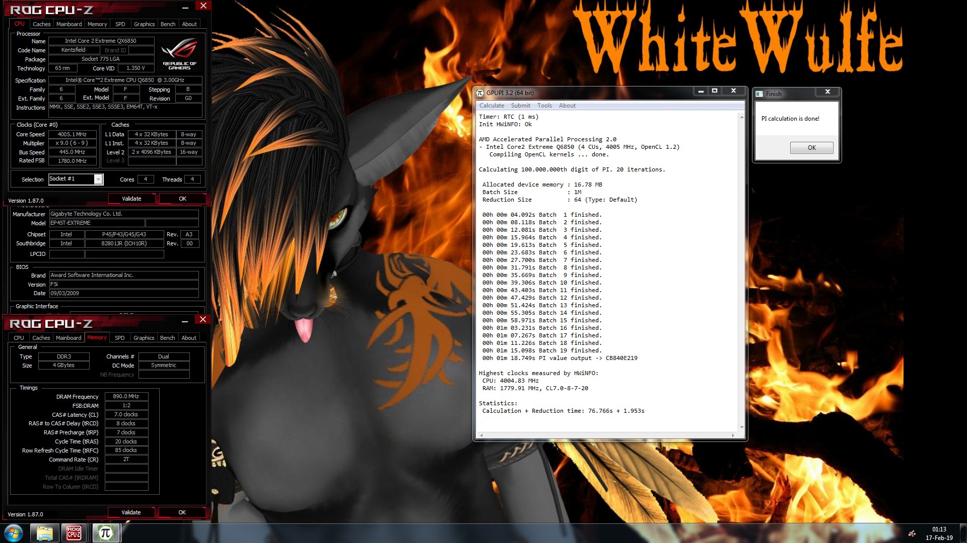Close the bottom ROG CPU-Z window
967x543 pixels.
coord(202,319)
